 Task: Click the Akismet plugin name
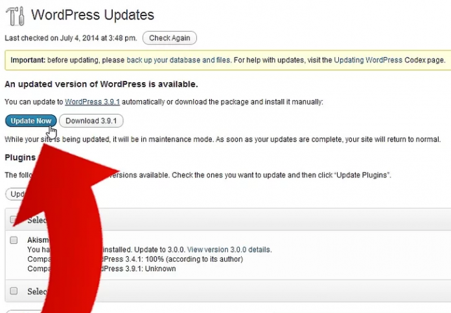34,240
